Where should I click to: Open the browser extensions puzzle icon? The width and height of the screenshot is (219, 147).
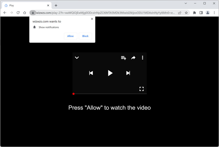tap(194, 12)
